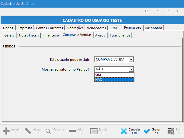184x139 pixels.
Task: Expand the 'Este usuário pode excluir' dropdown arrow
Action: [131, 60]
